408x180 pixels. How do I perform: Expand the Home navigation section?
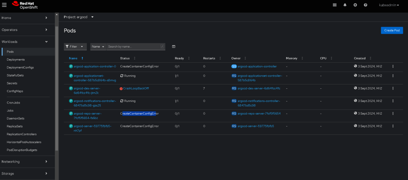coord(27,18)
